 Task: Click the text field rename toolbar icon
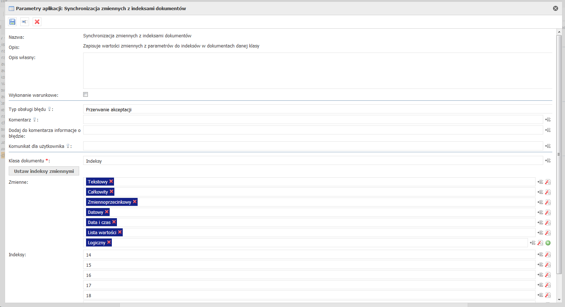(25, 22)
